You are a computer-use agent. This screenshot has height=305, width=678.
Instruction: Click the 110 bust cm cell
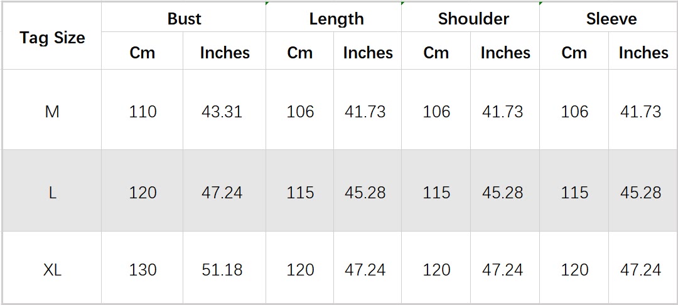[143, 112]
